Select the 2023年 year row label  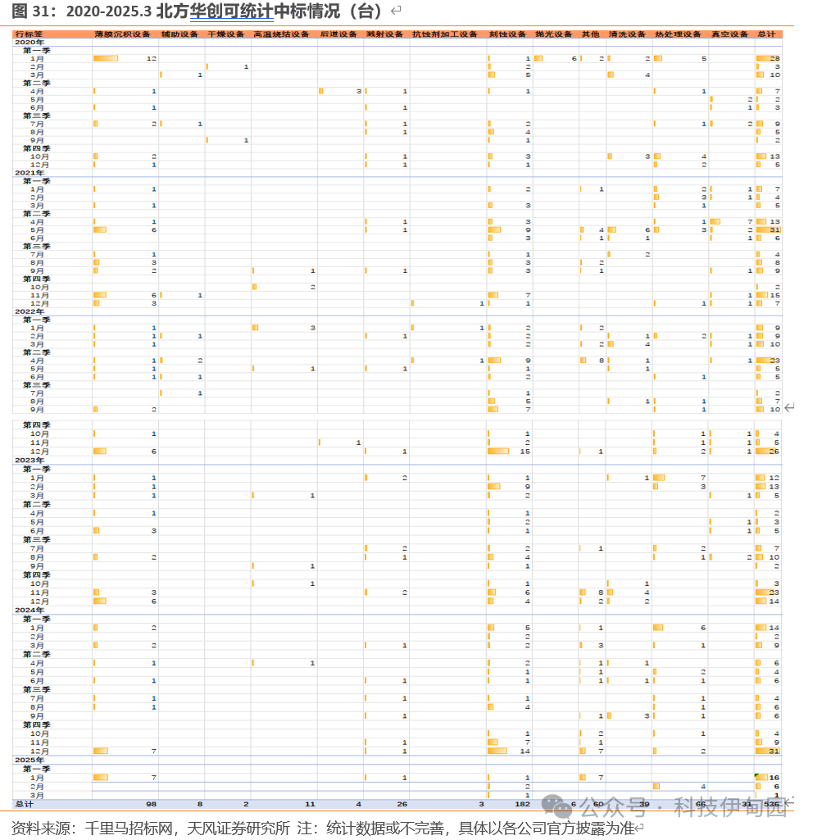point(30,461)
